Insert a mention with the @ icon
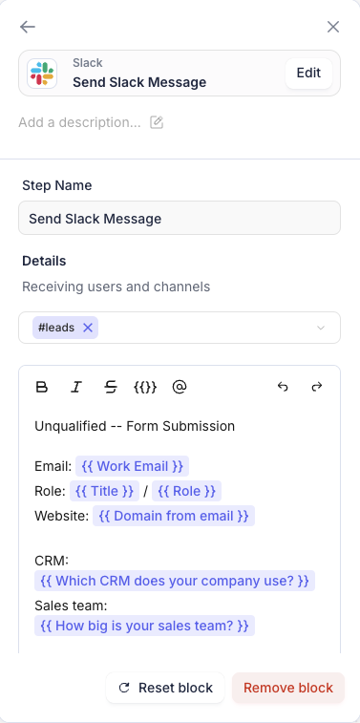Viewport: 360px width, 723px height. 179,387
